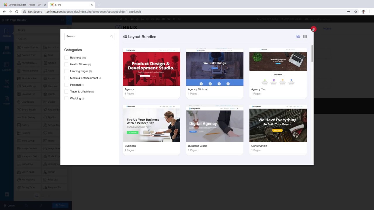Open the Addons sidebar panel
This screenshot has height=210, width=374.
click(x=7, y=33)
